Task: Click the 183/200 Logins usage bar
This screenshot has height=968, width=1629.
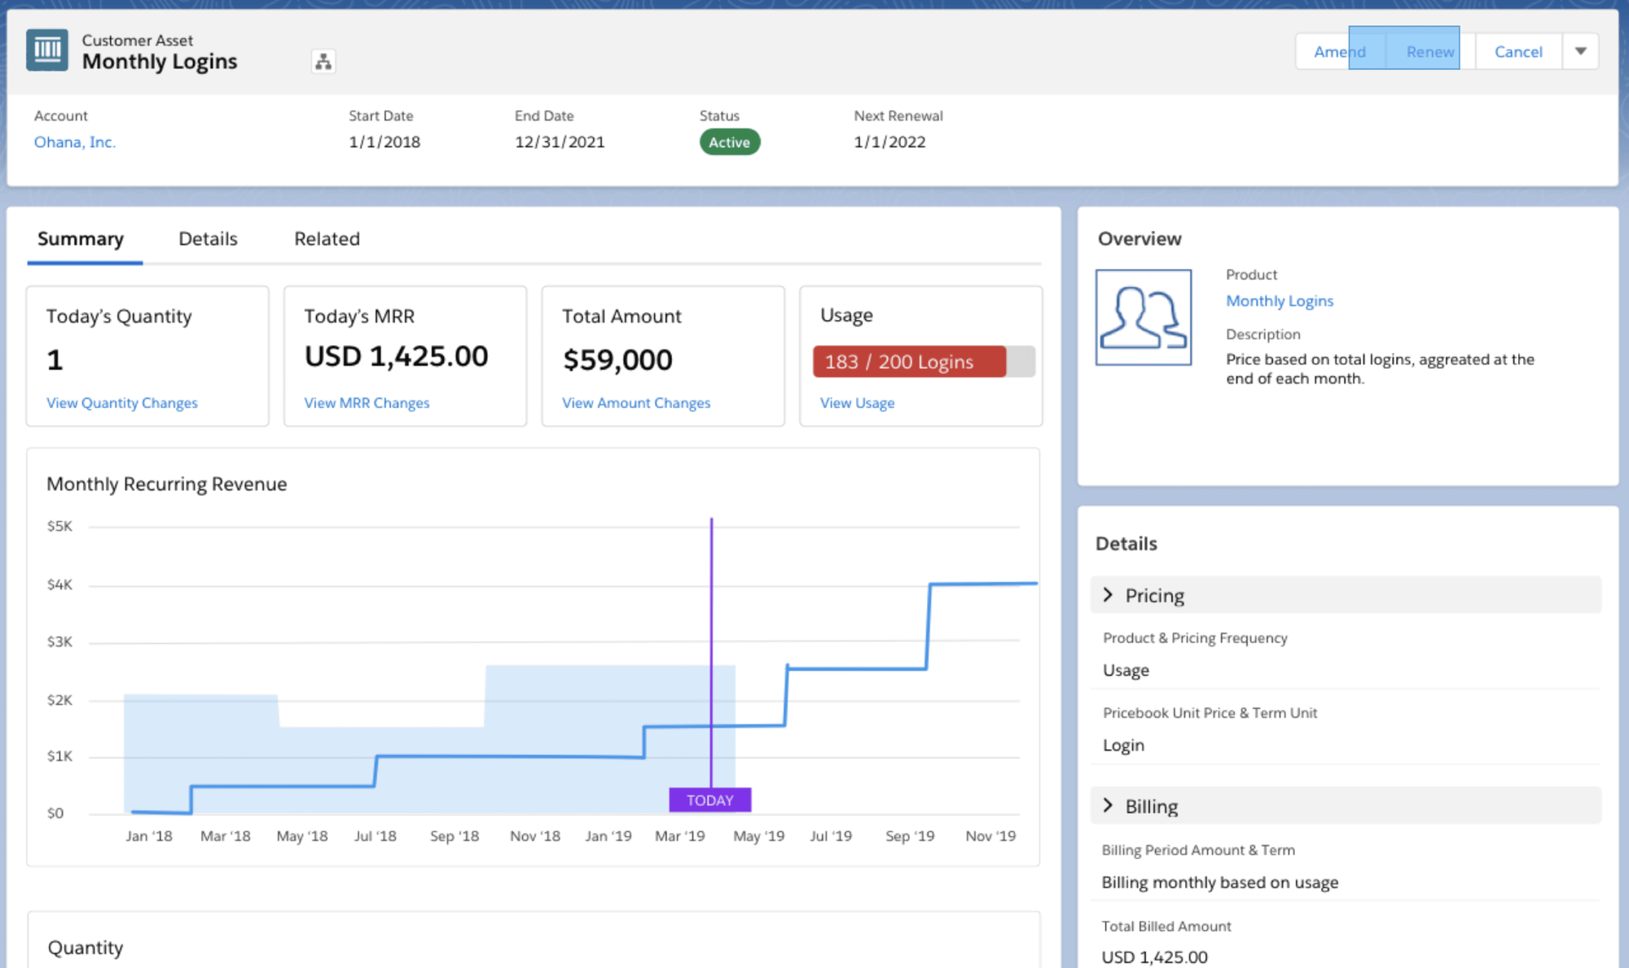Action: click(908, 361)
